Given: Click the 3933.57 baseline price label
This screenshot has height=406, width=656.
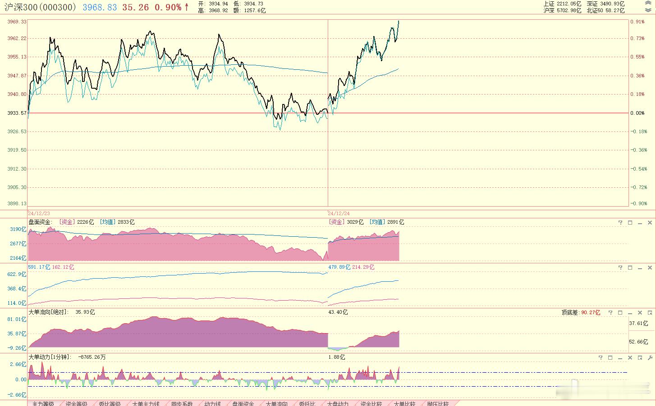Looking at the screenshot, I should [x=17, y=113].
